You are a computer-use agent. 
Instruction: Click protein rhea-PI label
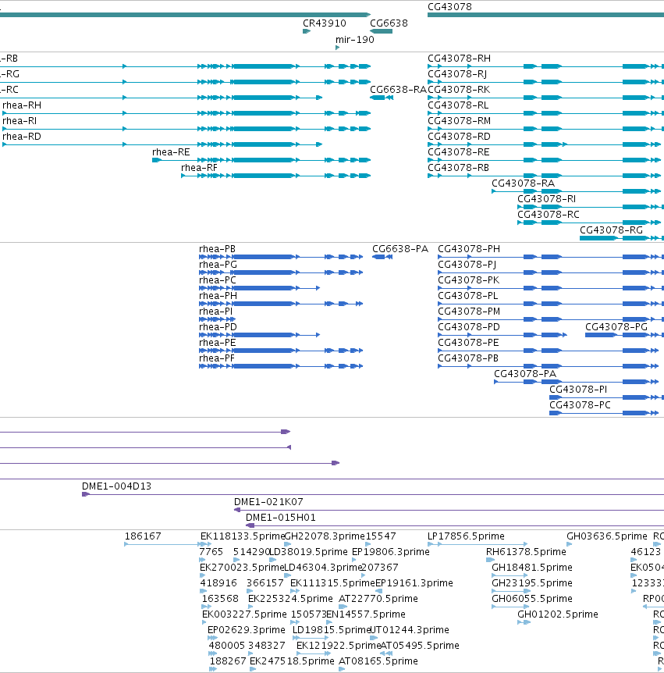pos(216,312)
